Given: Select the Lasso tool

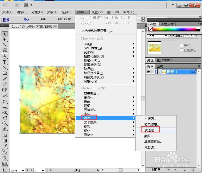Looking at the screenshot, I should 5,50.
